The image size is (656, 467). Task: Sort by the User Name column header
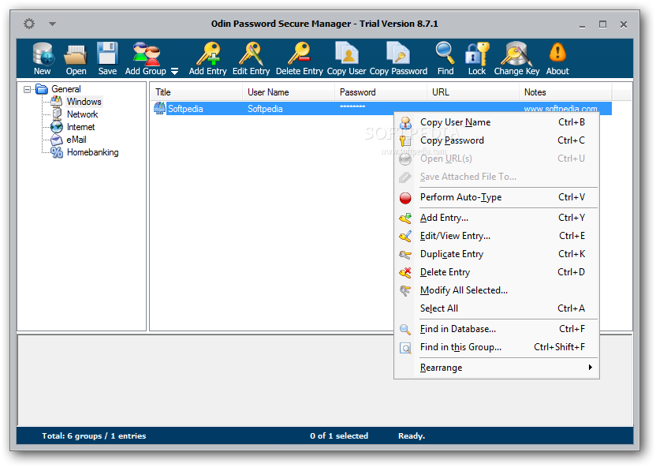pos(289,92)
